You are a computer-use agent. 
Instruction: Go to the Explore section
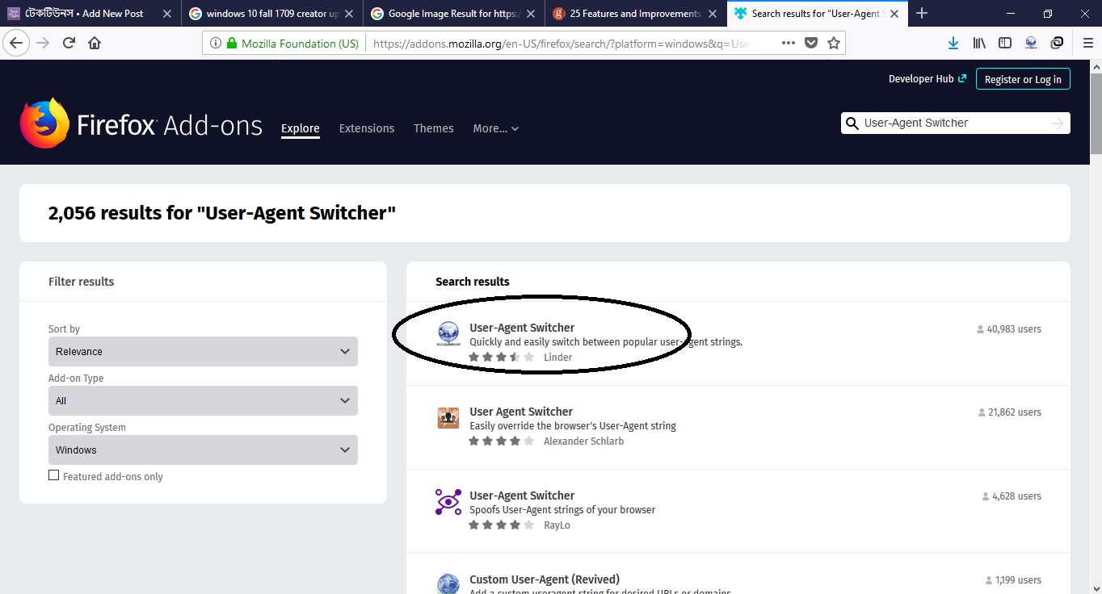(301, 128)
